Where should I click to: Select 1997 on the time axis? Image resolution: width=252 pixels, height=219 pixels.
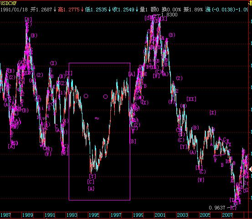point(116,215)
